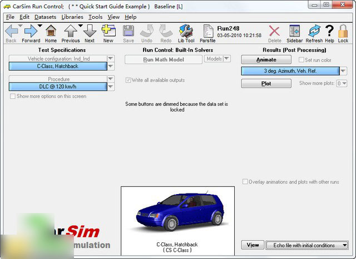Open the Datasets menu
356x259 pixels.
(x=45, y=17)
